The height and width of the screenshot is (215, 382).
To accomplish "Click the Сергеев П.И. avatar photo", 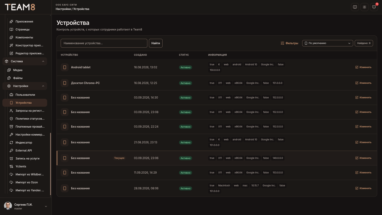I will tap(8, 206).
